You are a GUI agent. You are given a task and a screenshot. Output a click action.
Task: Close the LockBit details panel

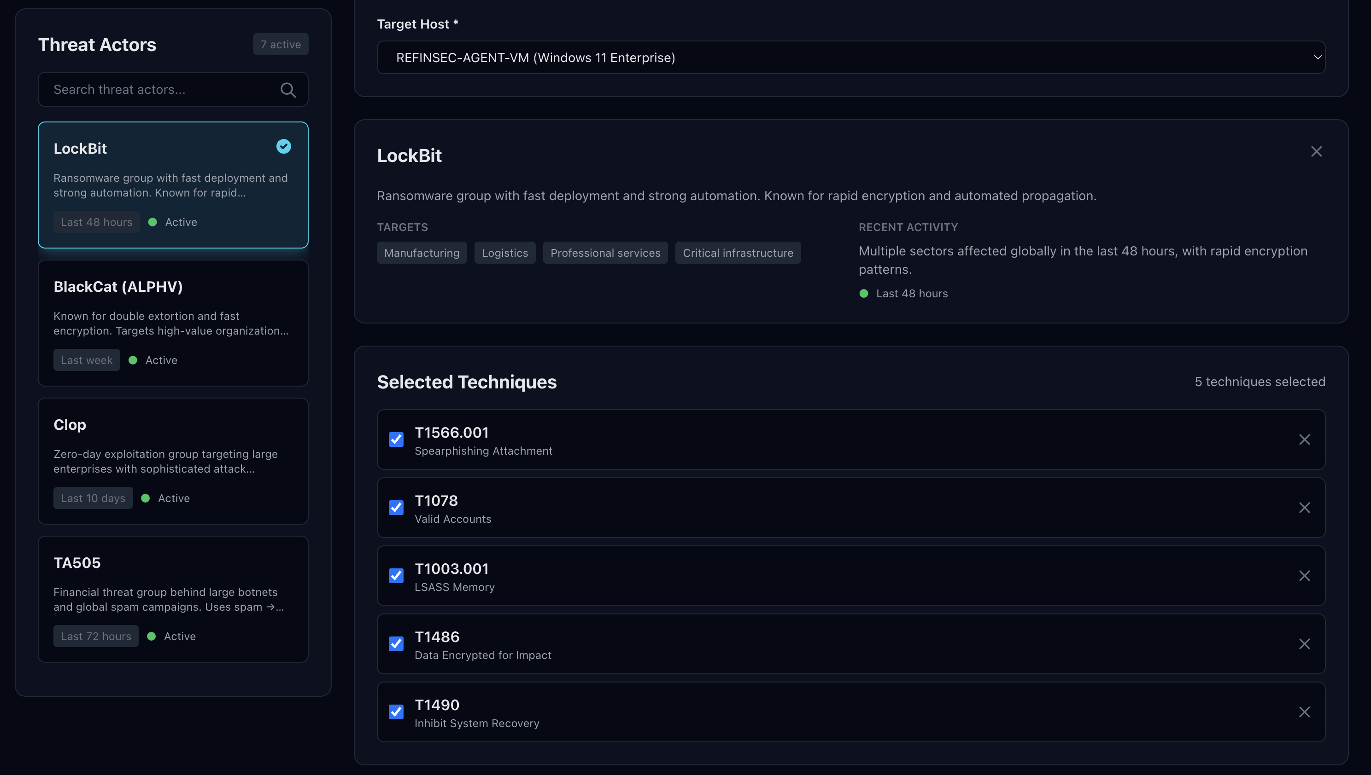[x=1316, y=152]
